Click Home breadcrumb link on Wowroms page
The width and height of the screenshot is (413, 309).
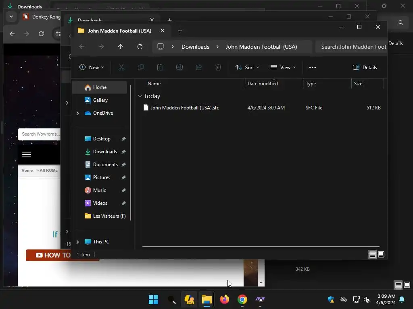click(x=27, y=170)
